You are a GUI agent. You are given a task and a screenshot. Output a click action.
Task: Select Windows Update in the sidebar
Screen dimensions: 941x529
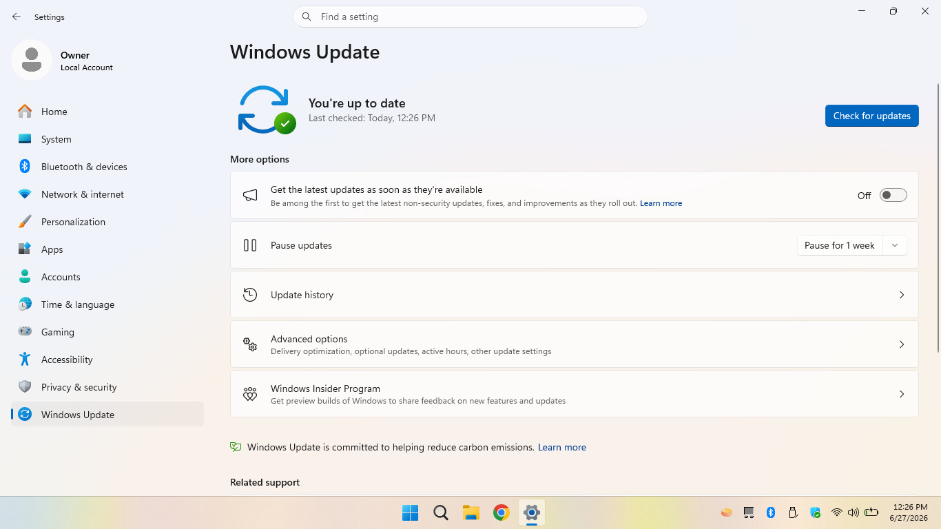(107, 415)
